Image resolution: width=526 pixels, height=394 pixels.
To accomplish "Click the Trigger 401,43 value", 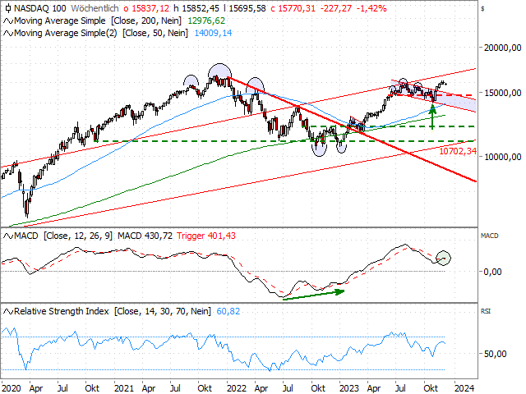I will pyautogui.click(x=206, y=236).
